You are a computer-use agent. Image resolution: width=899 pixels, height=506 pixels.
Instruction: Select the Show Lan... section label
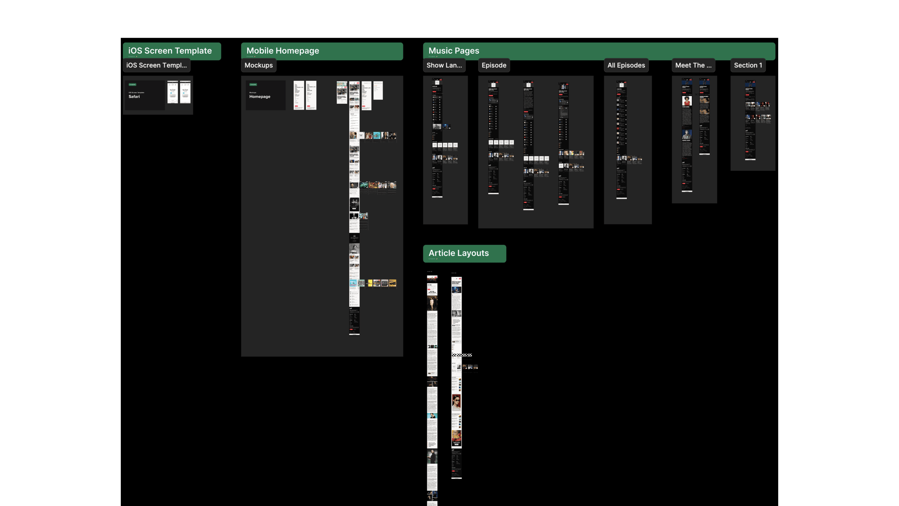point(444,65)
